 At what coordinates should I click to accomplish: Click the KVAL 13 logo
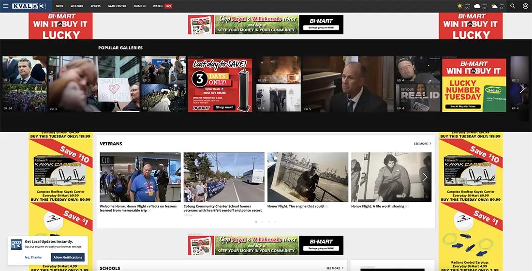coord(29,6)
